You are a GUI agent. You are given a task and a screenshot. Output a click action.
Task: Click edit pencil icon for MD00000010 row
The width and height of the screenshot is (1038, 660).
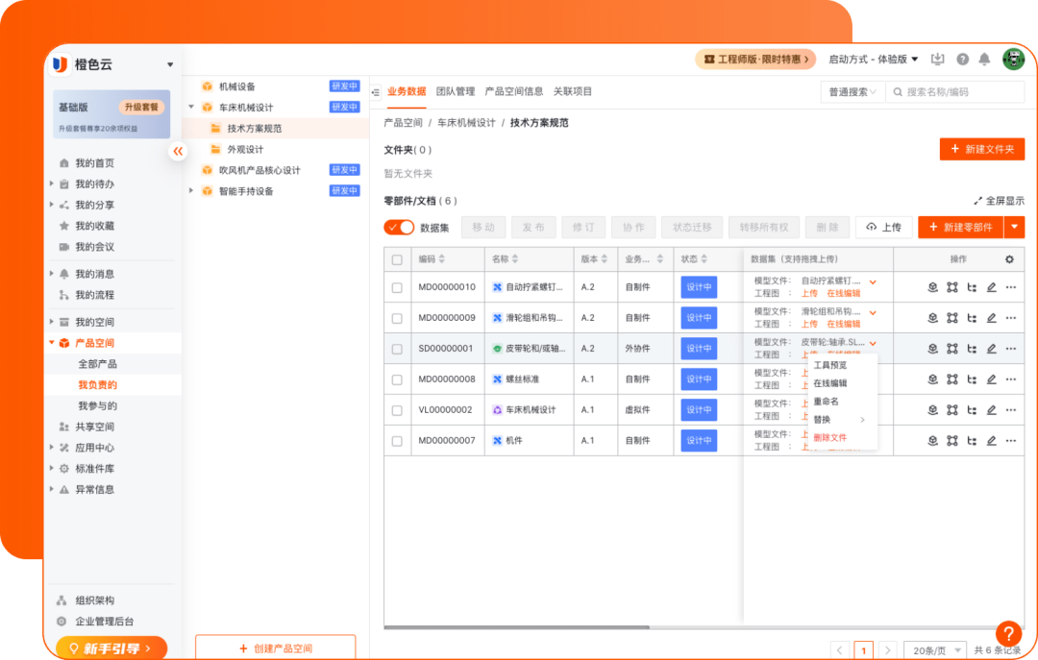(x=991, y=287)
